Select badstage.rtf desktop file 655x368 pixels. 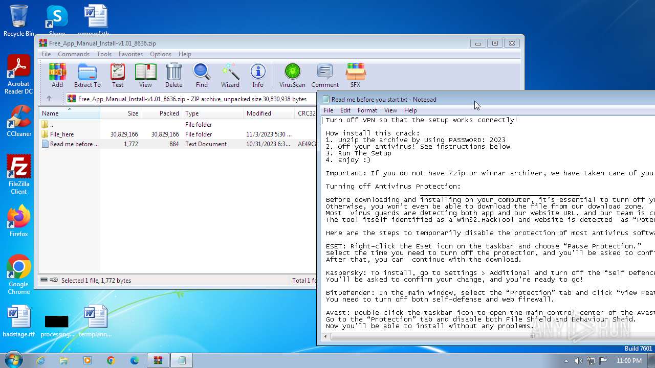pos(19,321)
